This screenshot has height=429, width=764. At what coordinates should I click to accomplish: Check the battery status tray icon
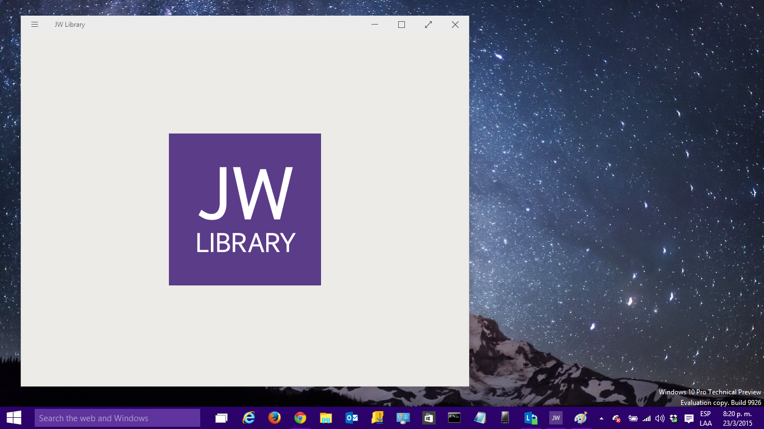633,418
